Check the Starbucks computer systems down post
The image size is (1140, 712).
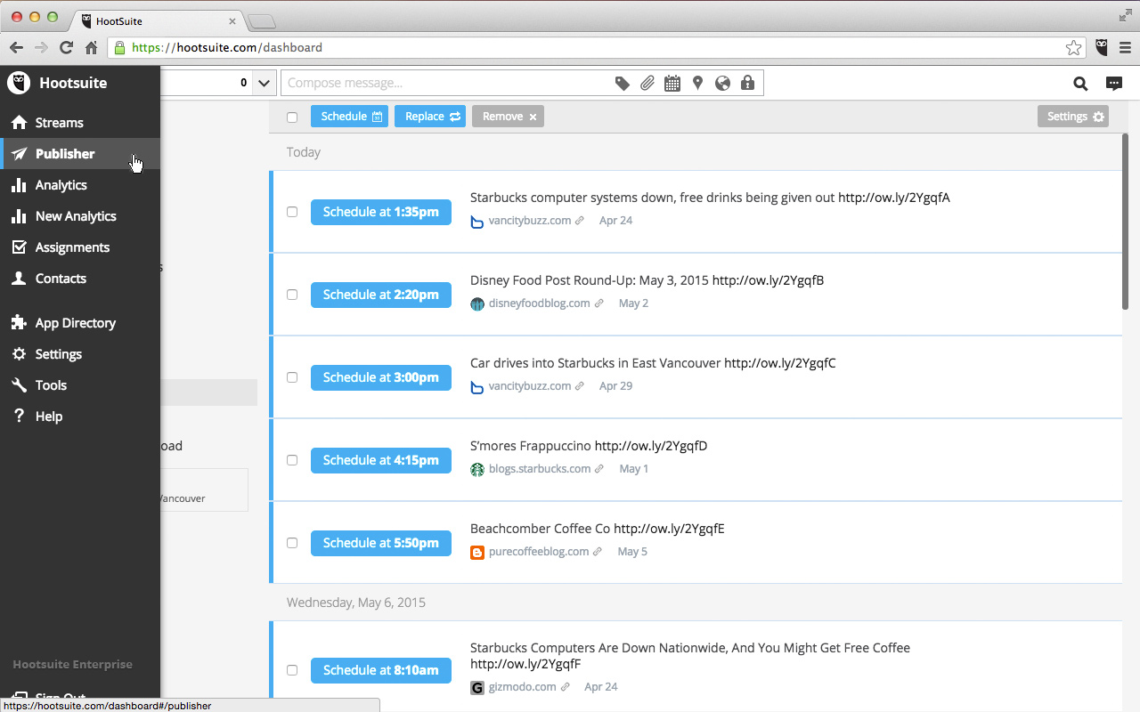tap(292, 212)
